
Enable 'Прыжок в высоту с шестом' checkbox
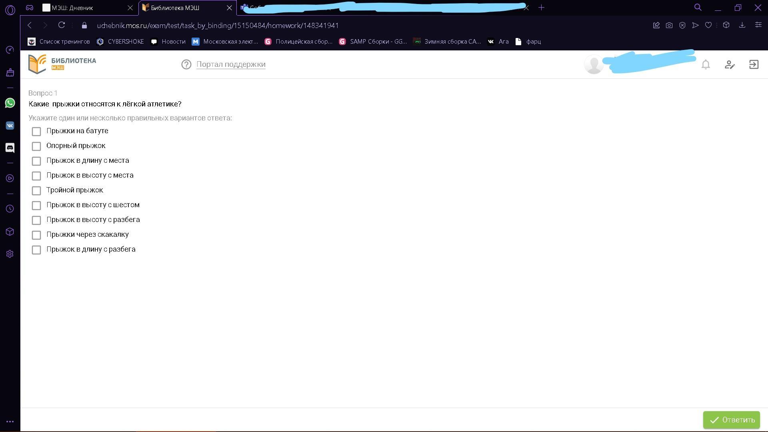point(36,205)
